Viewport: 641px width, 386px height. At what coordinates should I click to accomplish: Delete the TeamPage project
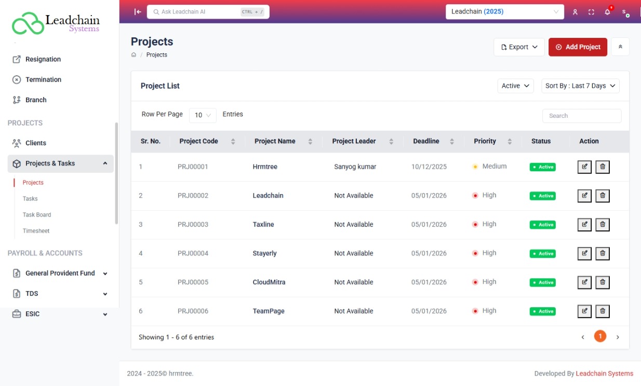(x=603, y=311)
